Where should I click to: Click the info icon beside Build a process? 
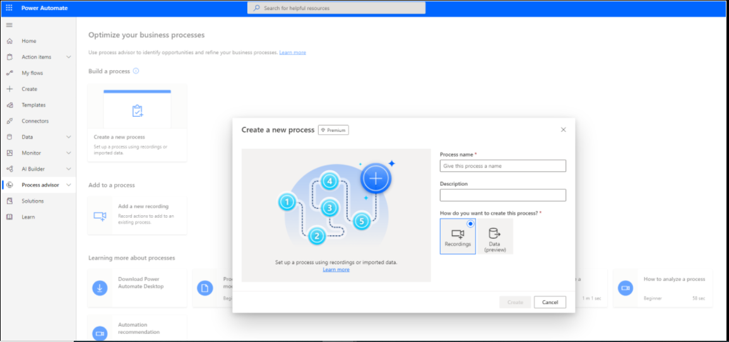point(136,71)
